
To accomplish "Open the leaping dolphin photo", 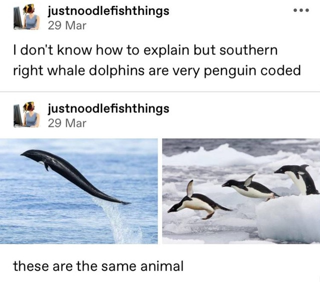I will click(79, 191).
